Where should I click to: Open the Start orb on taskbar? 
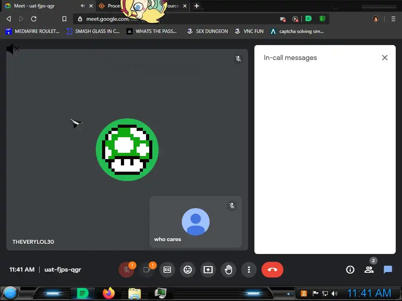(10, 293)
